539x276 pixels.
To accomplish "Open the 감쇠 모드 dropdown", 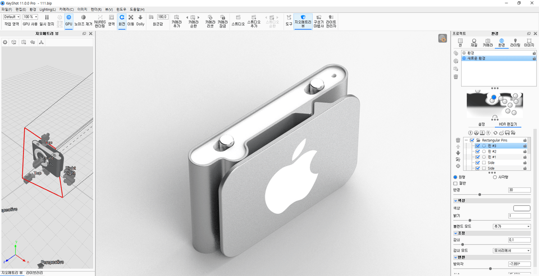I will click(x=512, y=251).
